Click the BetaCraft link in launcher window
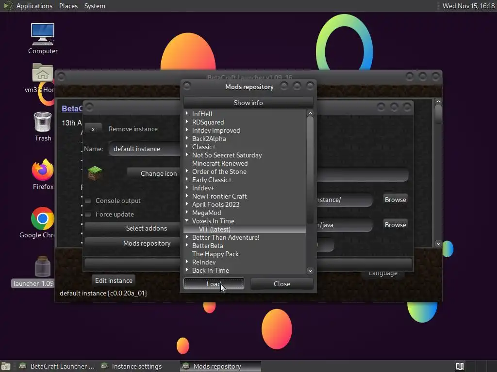 click(72, 108)
